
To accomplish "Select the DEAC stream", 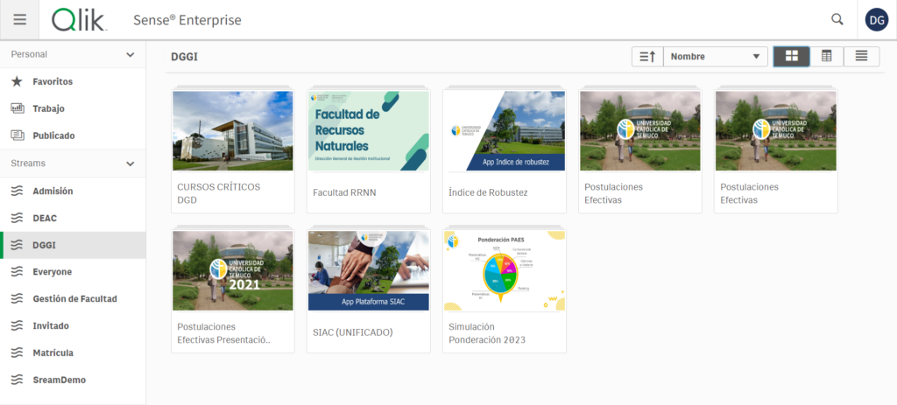I will click(x=73, y=218).
